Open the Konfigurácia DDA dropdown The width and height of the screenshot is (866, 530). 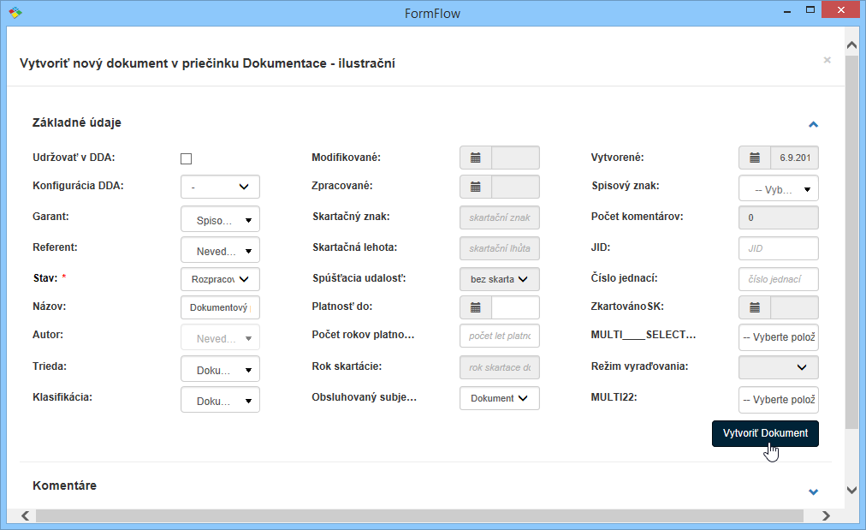pyautogui.click(x=220, y=187)
